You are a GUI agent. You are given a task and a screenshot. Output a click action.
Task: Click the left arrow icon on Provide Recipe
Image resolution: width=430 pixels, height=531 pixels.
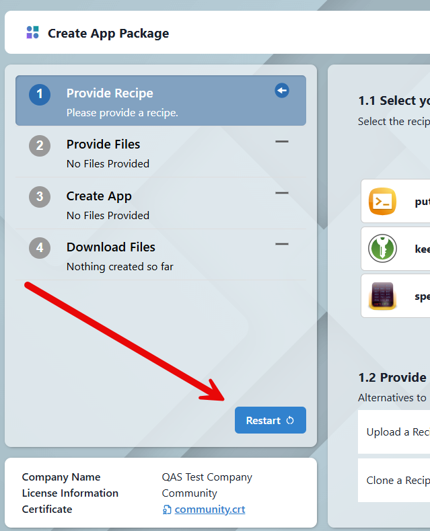coord(282,91)
